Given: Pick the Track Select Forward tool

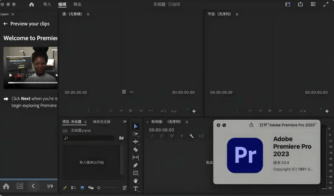Looking at the screenshot, I should [x=136, y=134].
